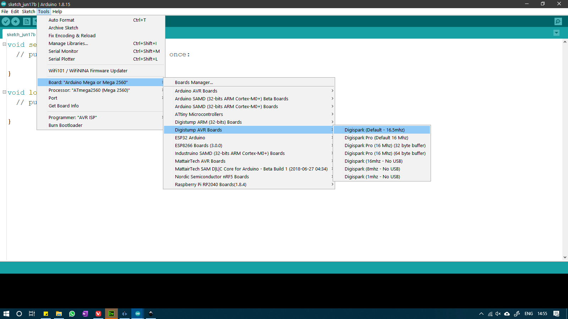Viewport: 568px width, 319px height.
Task: Expand Digistump ARM (32-bits) Boards
Action: click(x=249, y=122)
